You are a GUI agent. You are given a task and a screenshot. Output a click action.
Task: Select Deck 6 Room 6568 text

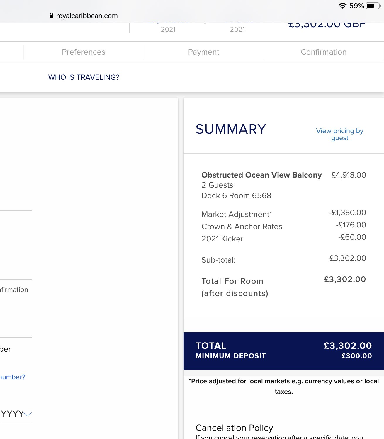click(x=236, y=195)
